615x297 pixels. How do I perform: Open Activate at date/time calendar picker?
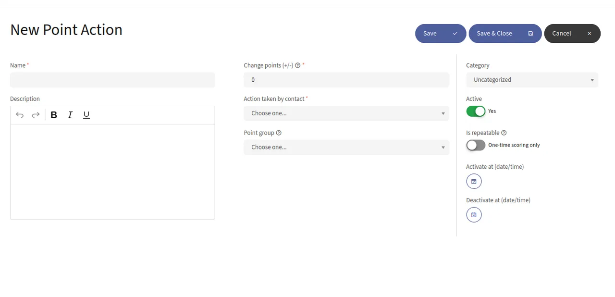[474, 181]
